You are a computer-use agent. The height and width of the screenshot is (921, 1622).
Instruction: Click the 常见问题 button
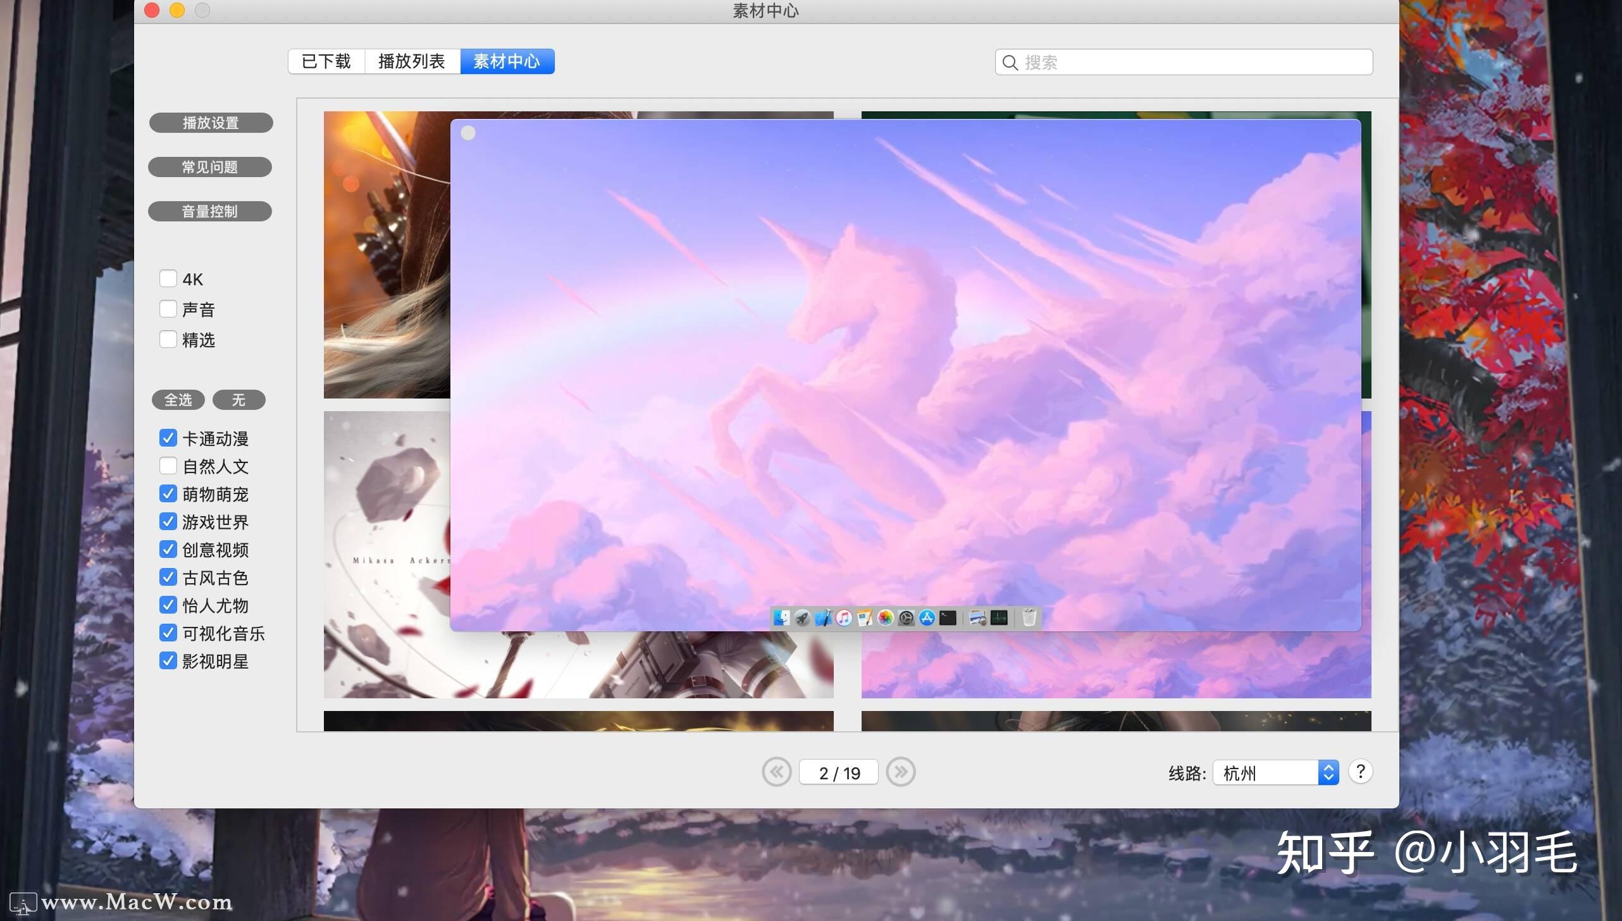coord(210,166)
